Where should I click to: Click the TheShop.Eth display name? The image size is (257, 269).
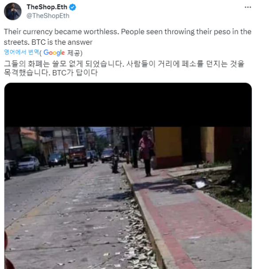pos(47,7)
